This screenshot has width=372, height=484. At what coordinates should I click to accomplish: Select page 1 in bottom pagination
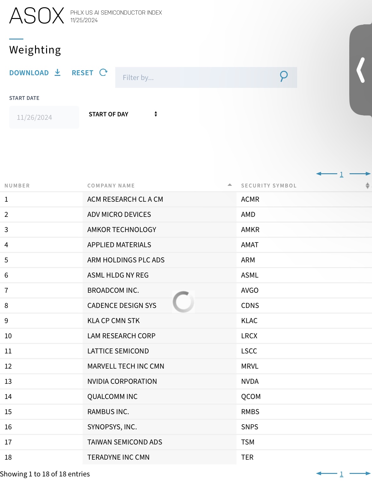pos(341,474)
